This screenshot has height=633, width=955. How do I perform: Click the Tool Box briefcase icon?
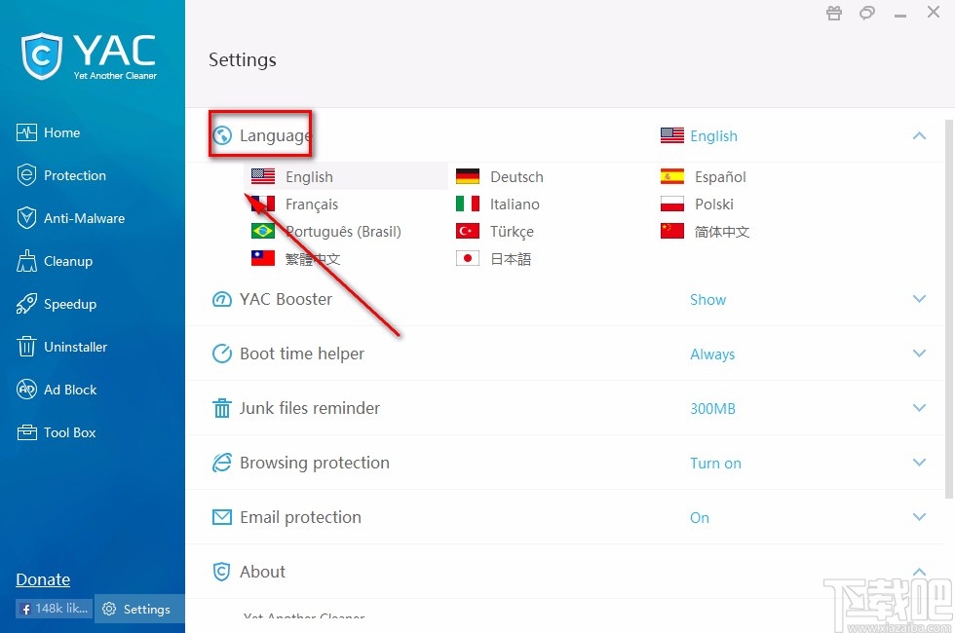coord(26,432)
